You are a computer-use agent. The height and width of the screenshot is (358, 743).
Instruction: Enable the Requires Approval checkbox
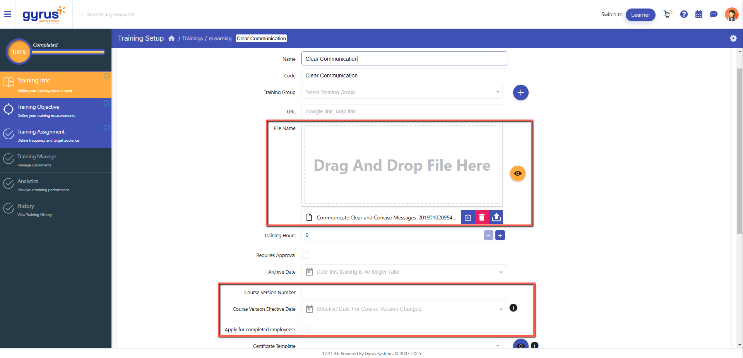[x=305, y=255]
